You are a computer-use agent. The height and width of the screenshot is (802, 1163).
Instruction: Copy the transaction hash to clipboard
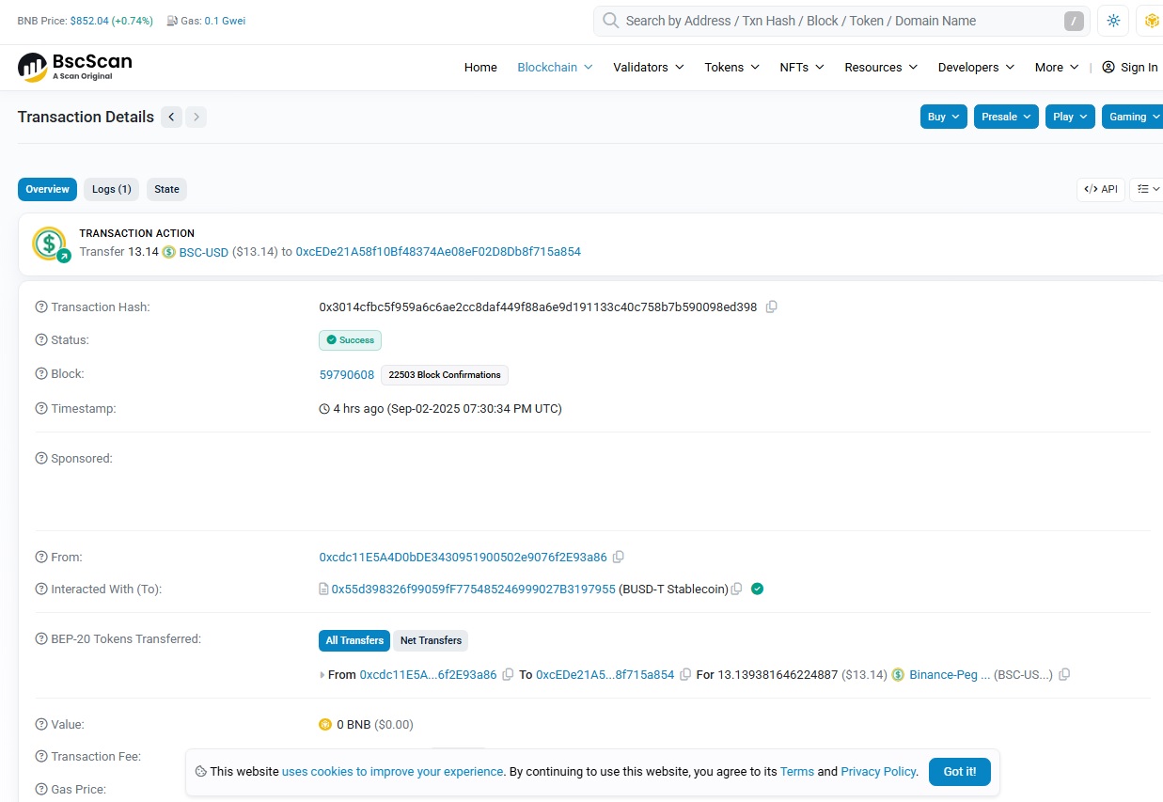(x=772, y=307)
